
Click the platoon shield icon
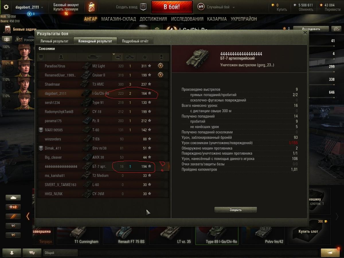[x=143, y=7]
